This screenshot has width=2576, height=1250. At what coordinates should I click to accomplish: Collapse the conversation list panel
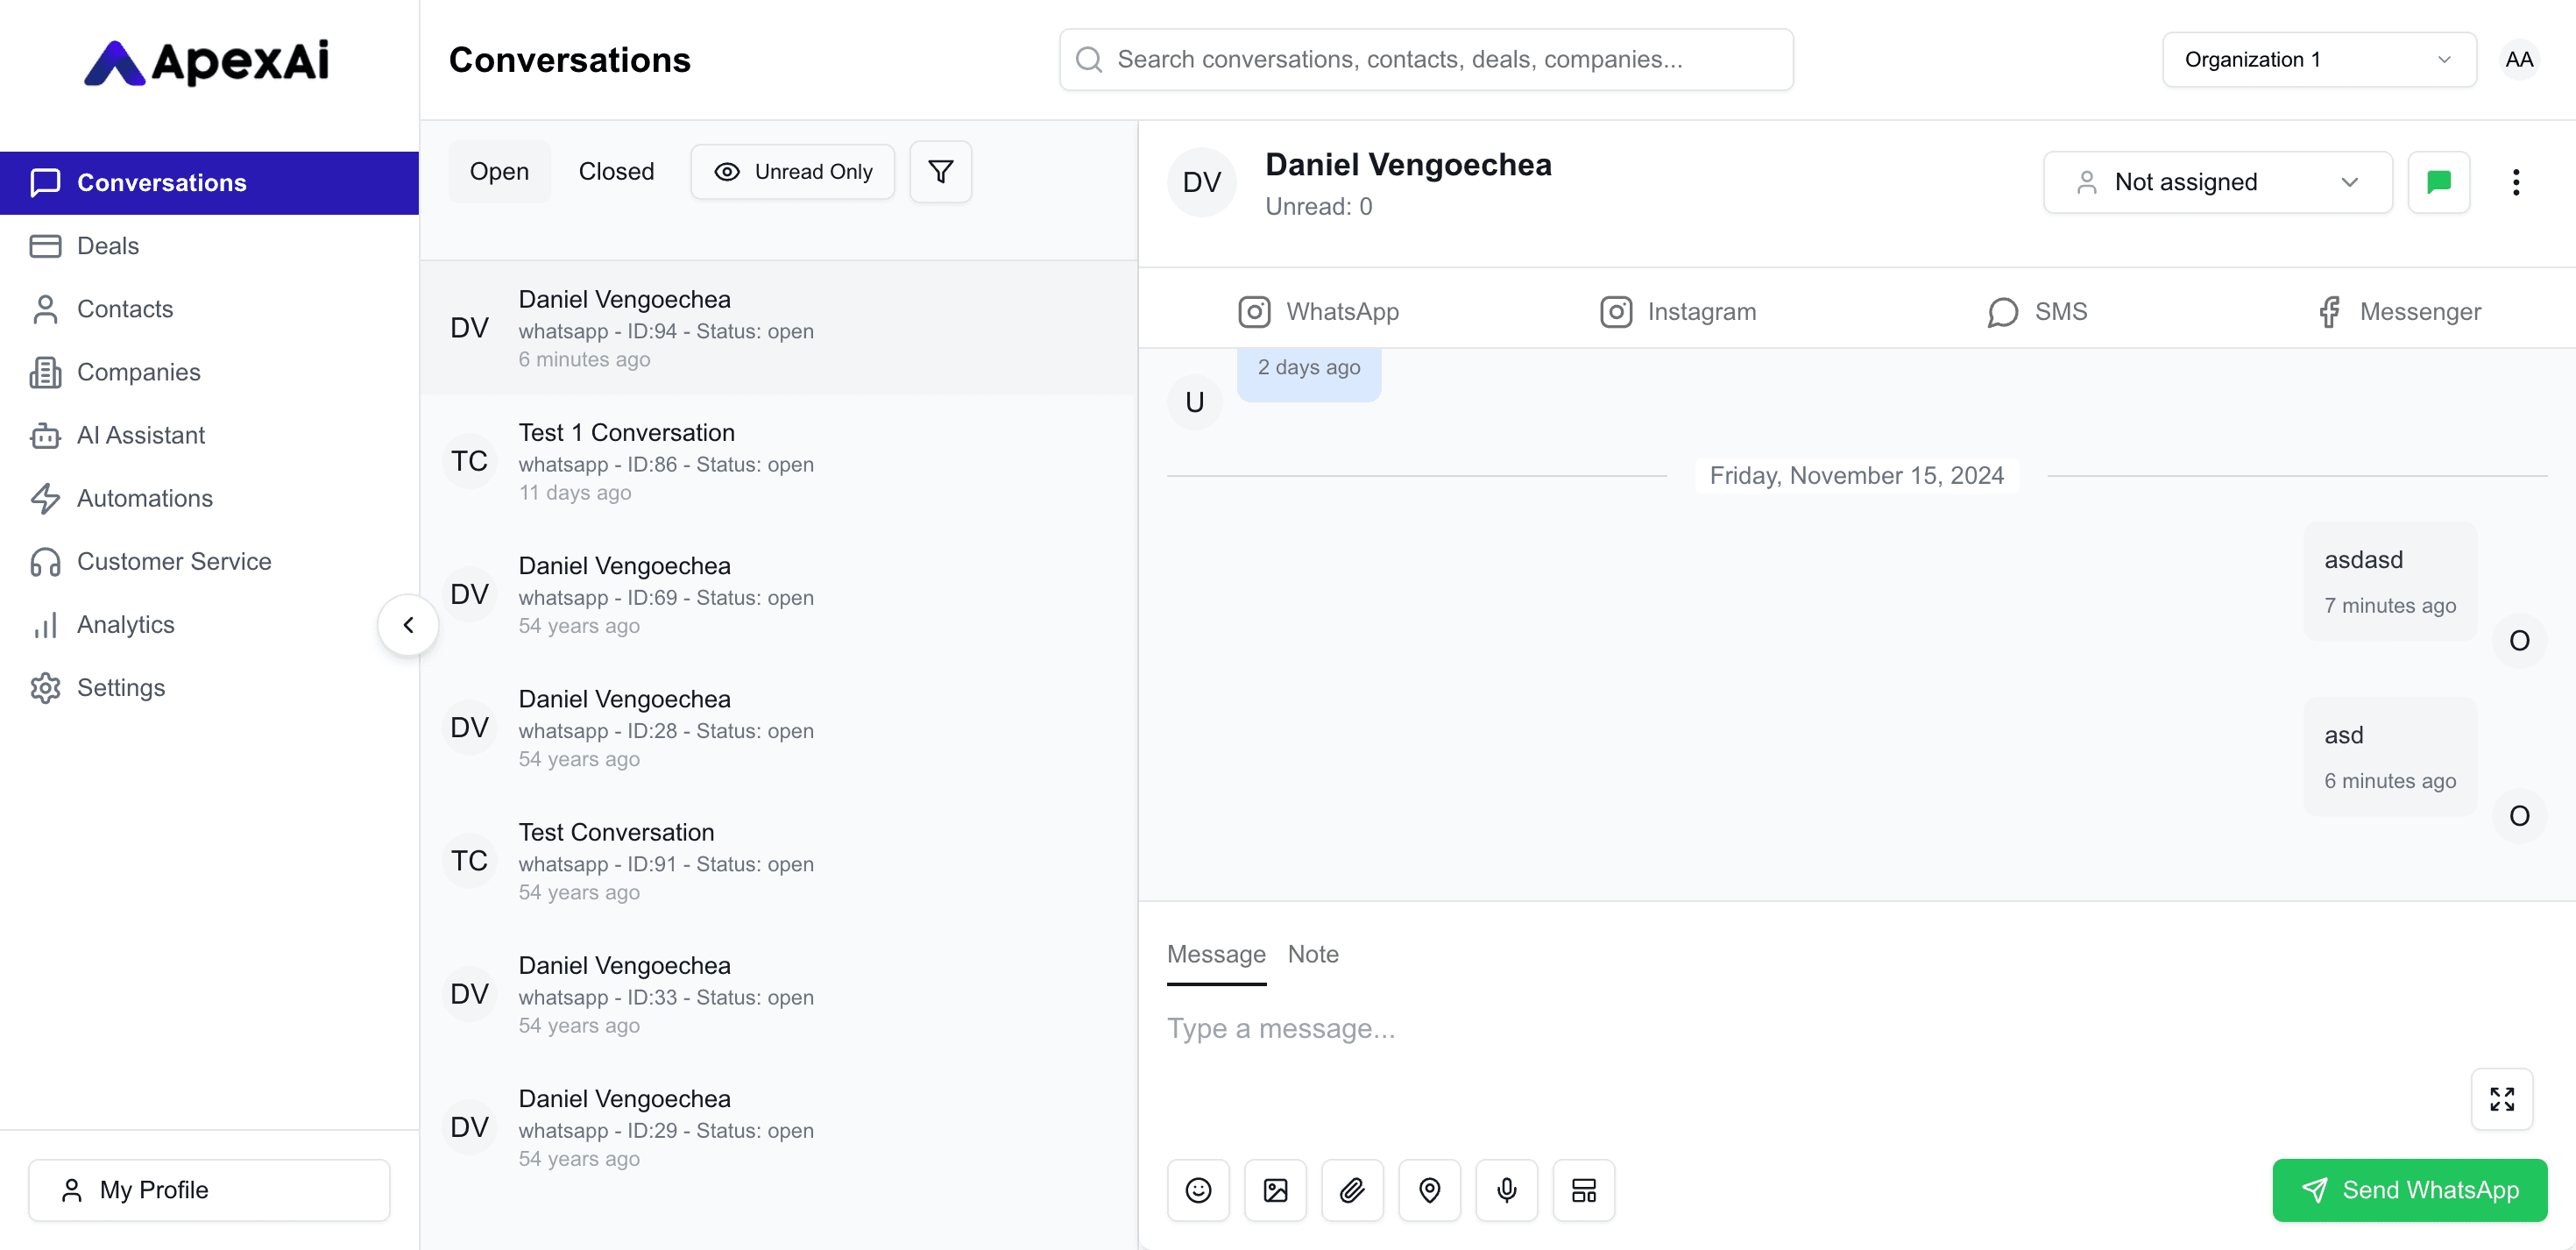pos(407,623)
